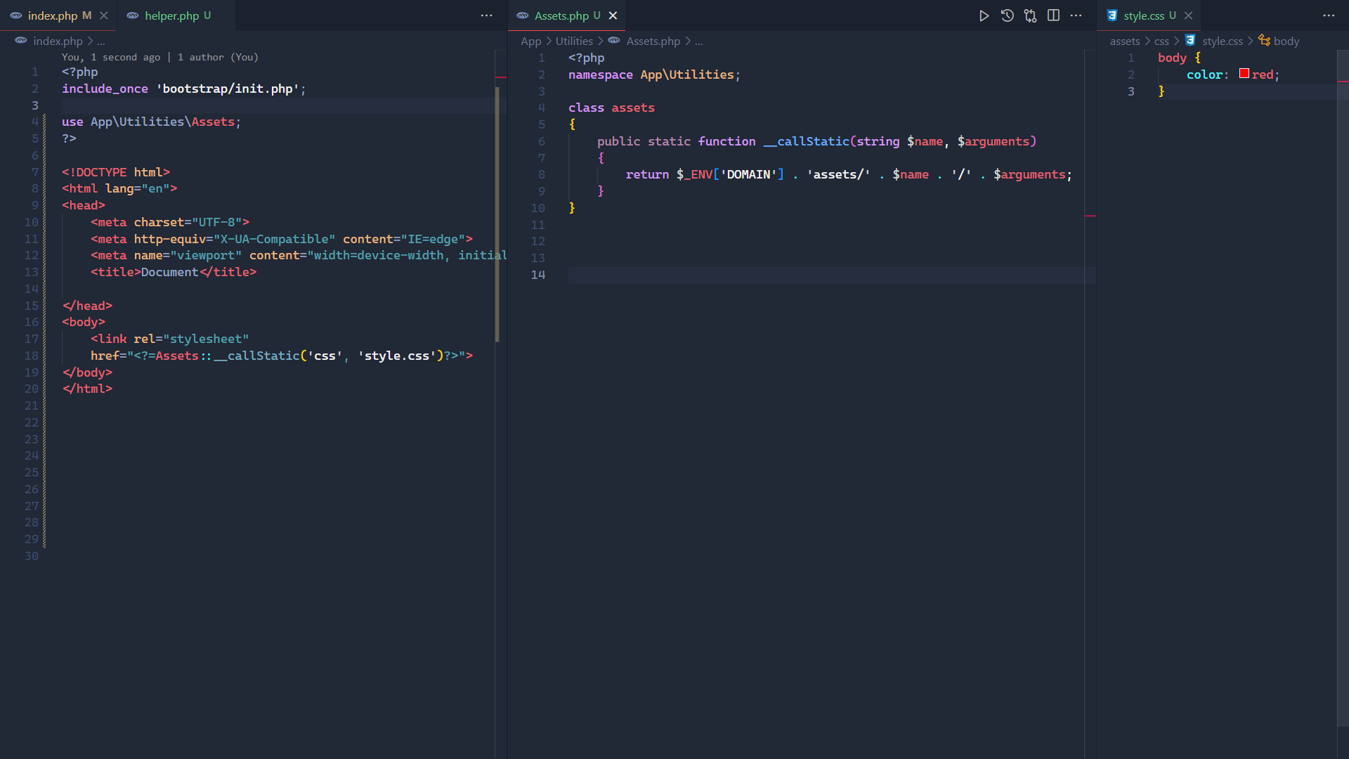Open changes compare icon in Assets.php toolbar
The height and width of the screenshot is (759, 1349).
(x=1030, y=15)
